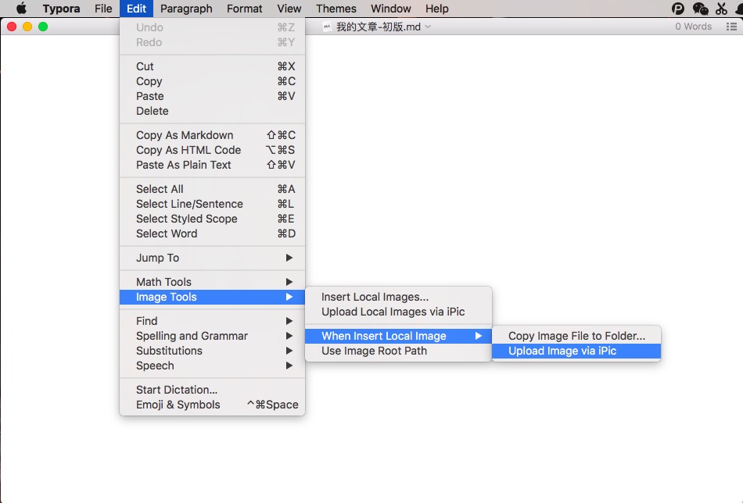Expand the Substitutions submenu
743x503 pixels.
pyautogui.click(x=212, y=351)
